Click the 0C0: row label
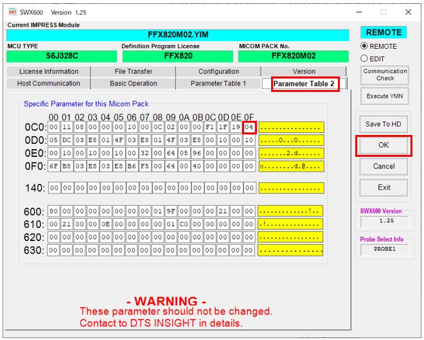Screen dimensions: 424x340 tap(35, 127)
